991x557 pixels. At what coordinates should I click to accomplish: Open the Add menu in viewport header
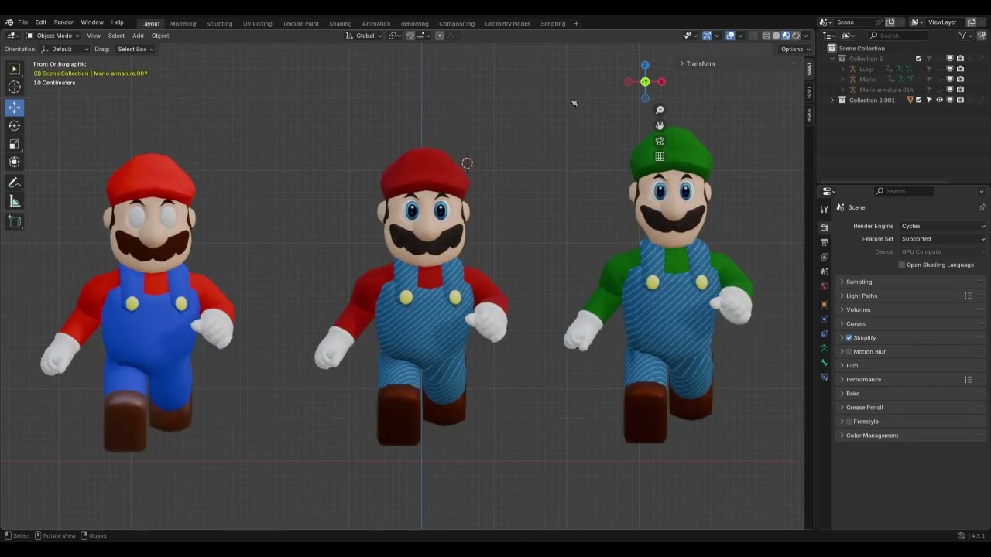point(138,36)
